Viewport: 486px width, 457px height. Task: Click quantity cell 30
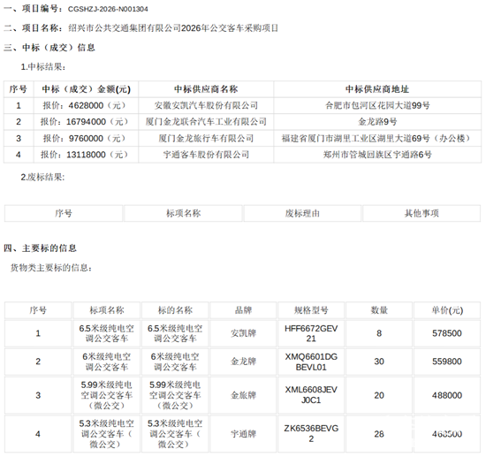[x=379, y=362]
